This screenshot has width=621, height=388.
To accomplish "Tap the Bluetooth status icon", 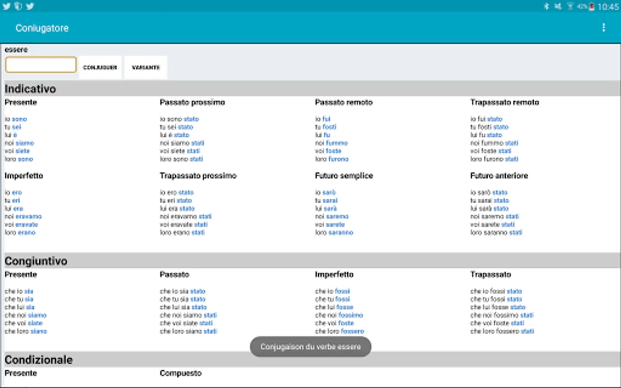I will coord(546,6).
